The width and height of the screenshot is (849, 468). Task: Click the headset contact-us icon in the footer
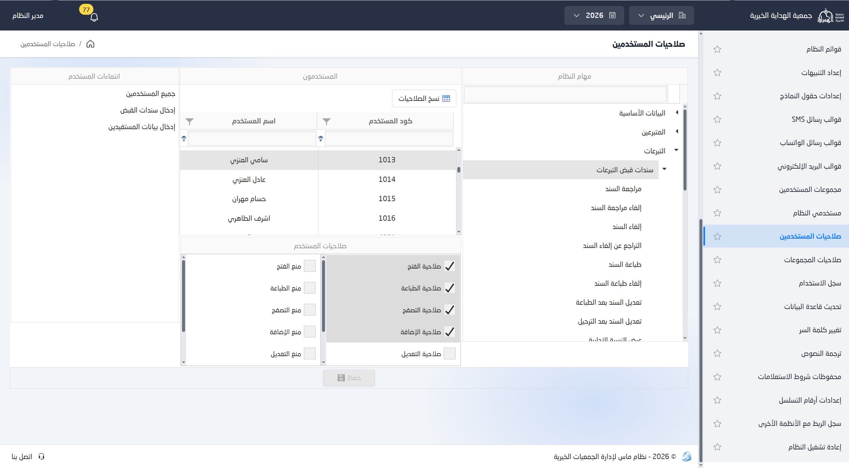pos(41,456)
